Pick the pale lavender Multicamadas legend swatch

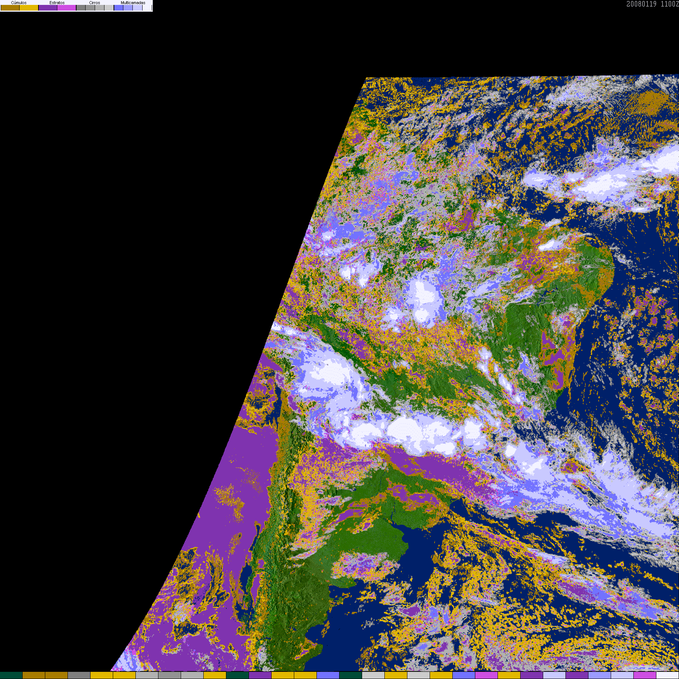click(137, 8)
